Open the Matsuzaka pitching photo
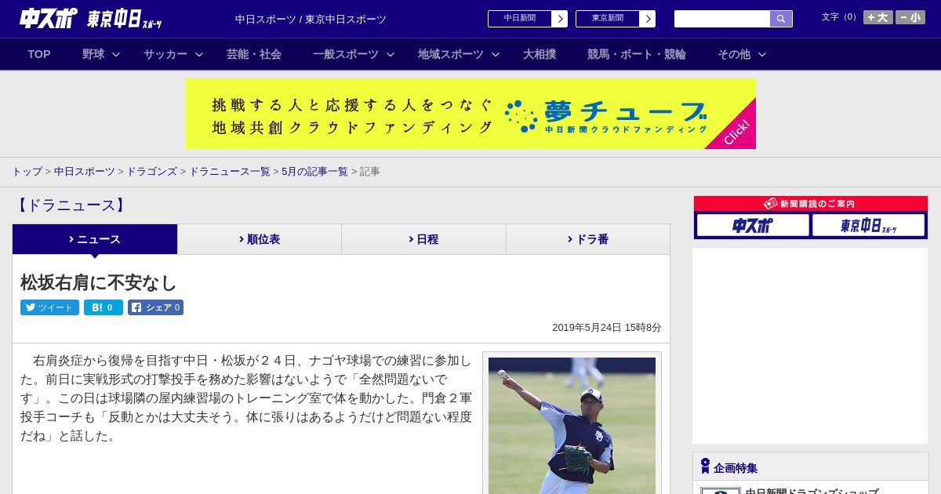 pos(572,426)
